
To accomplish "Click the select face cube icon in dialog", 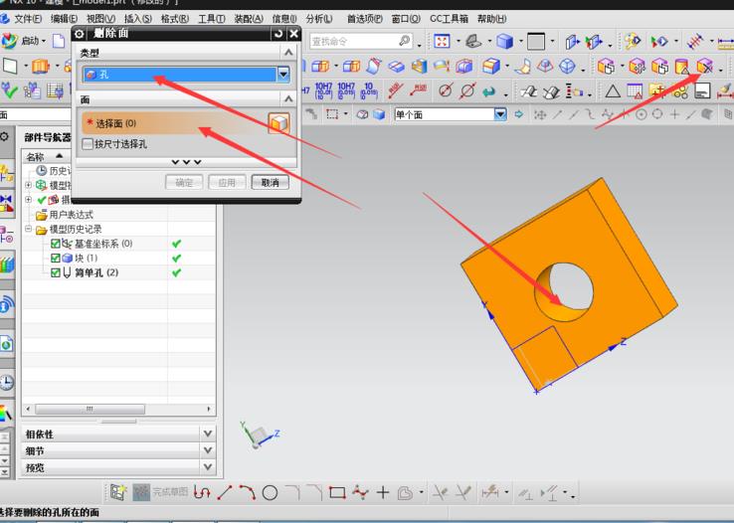I will pyautogui.click(x=279, y=122).
